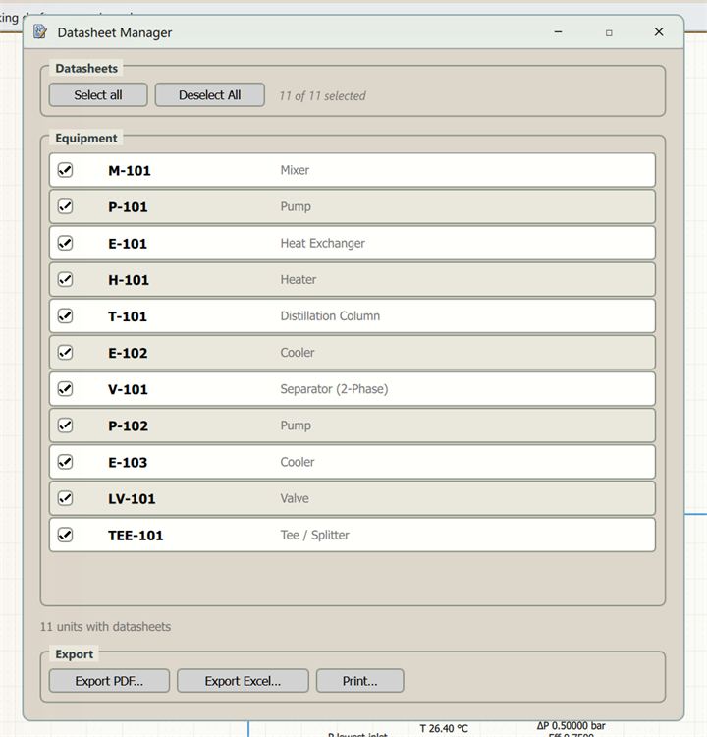
Task: Uncheck the E-103 Cooler checkbox
Action: tap(65, 462)
